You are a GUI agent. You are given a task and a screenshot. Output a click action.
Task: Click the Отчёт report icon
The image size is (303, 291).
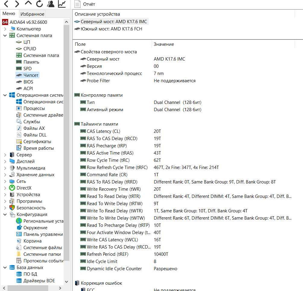[77, 4]
